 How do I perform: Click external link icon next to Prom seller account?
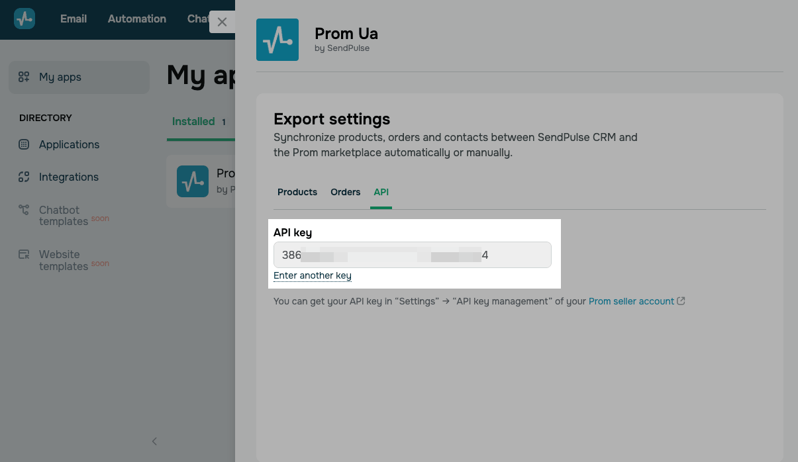pyautogui.click(x=681, y=301)
